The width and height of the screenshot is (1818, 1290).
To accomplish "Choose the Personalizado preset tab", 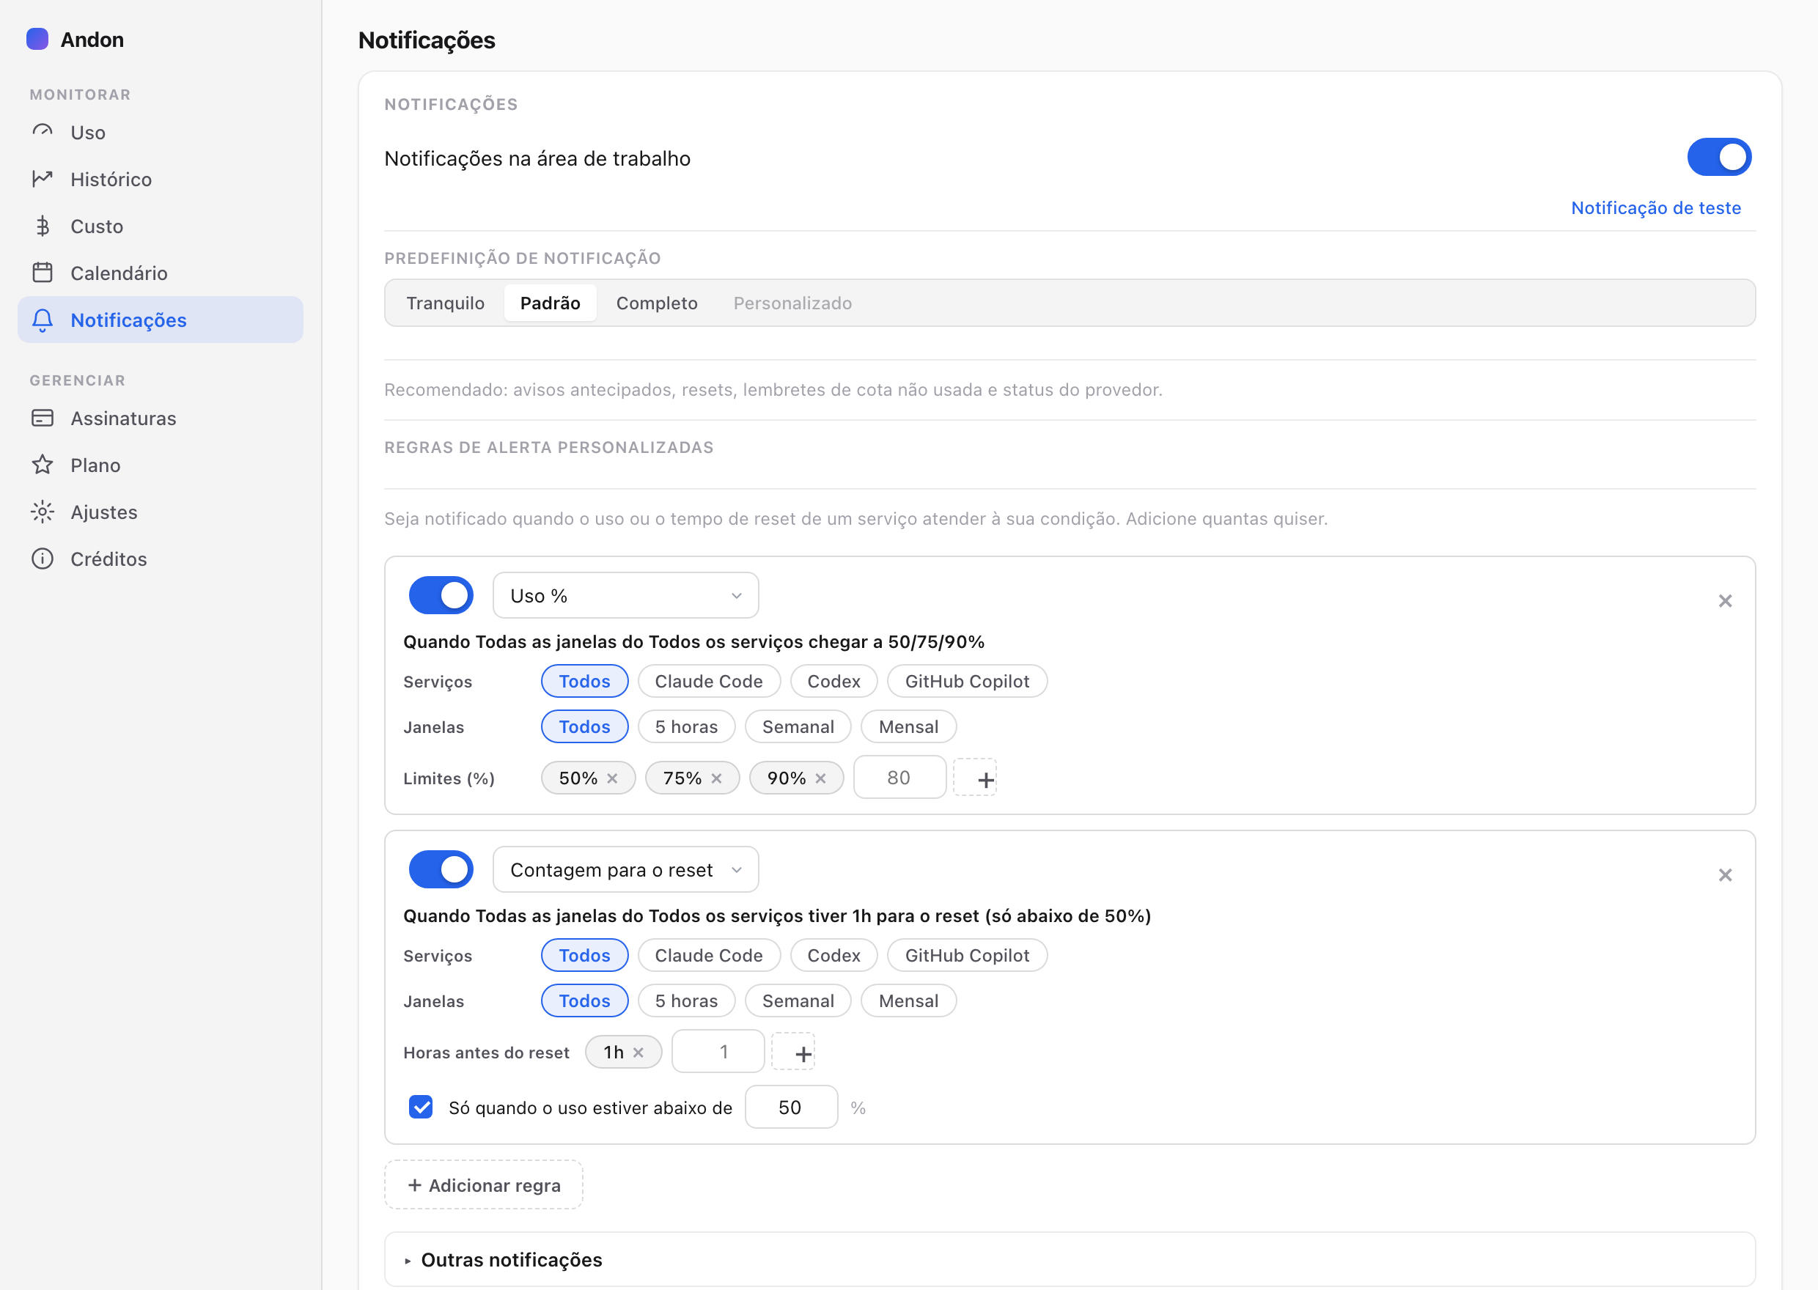I will click(792, 303).
